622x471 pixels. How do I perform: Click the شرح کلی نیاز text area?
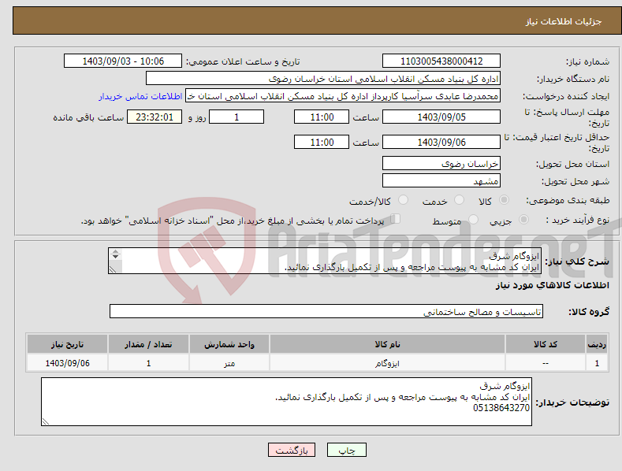[325, 261]
